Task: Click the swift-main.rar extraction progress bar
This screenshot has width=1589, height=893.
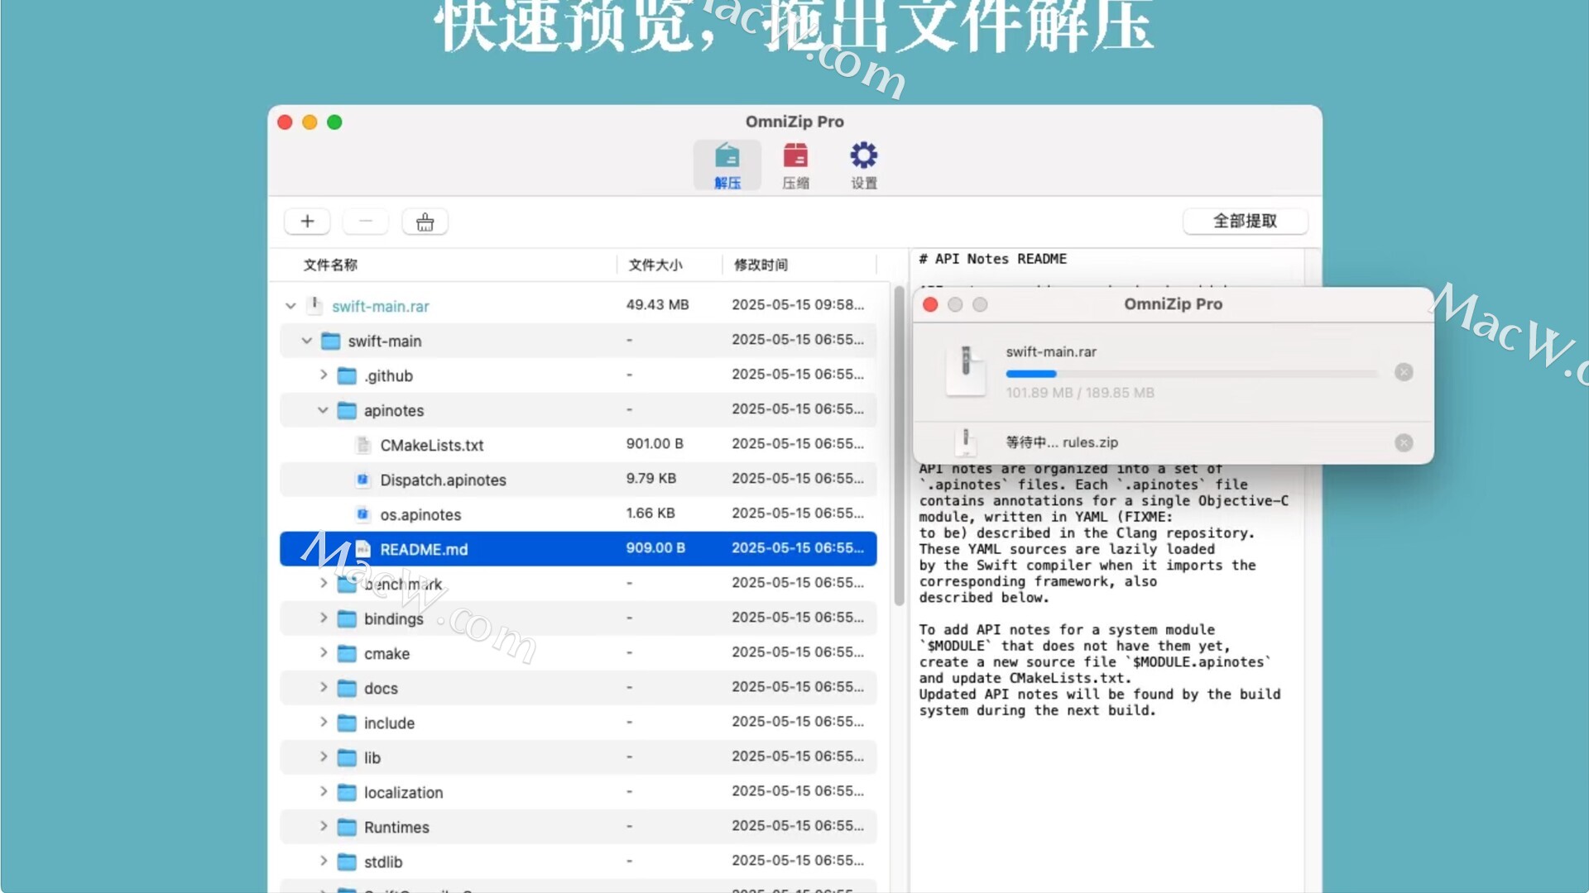Action: (x=1192, y=374)
